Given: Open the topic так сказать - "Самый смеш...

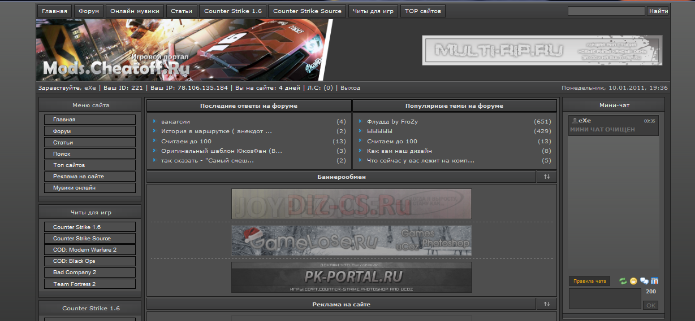Looking at the screenshot, I should point(208,160).
